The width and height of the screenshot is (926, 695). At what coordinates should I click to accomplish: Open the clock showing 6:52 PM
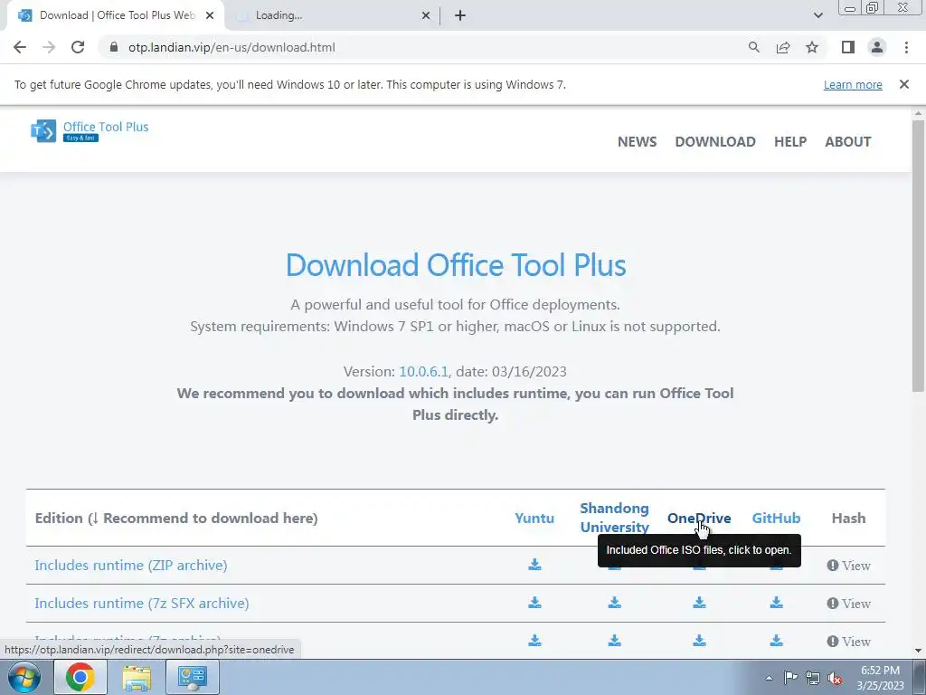pyautogui.click(x=880, y=678)
